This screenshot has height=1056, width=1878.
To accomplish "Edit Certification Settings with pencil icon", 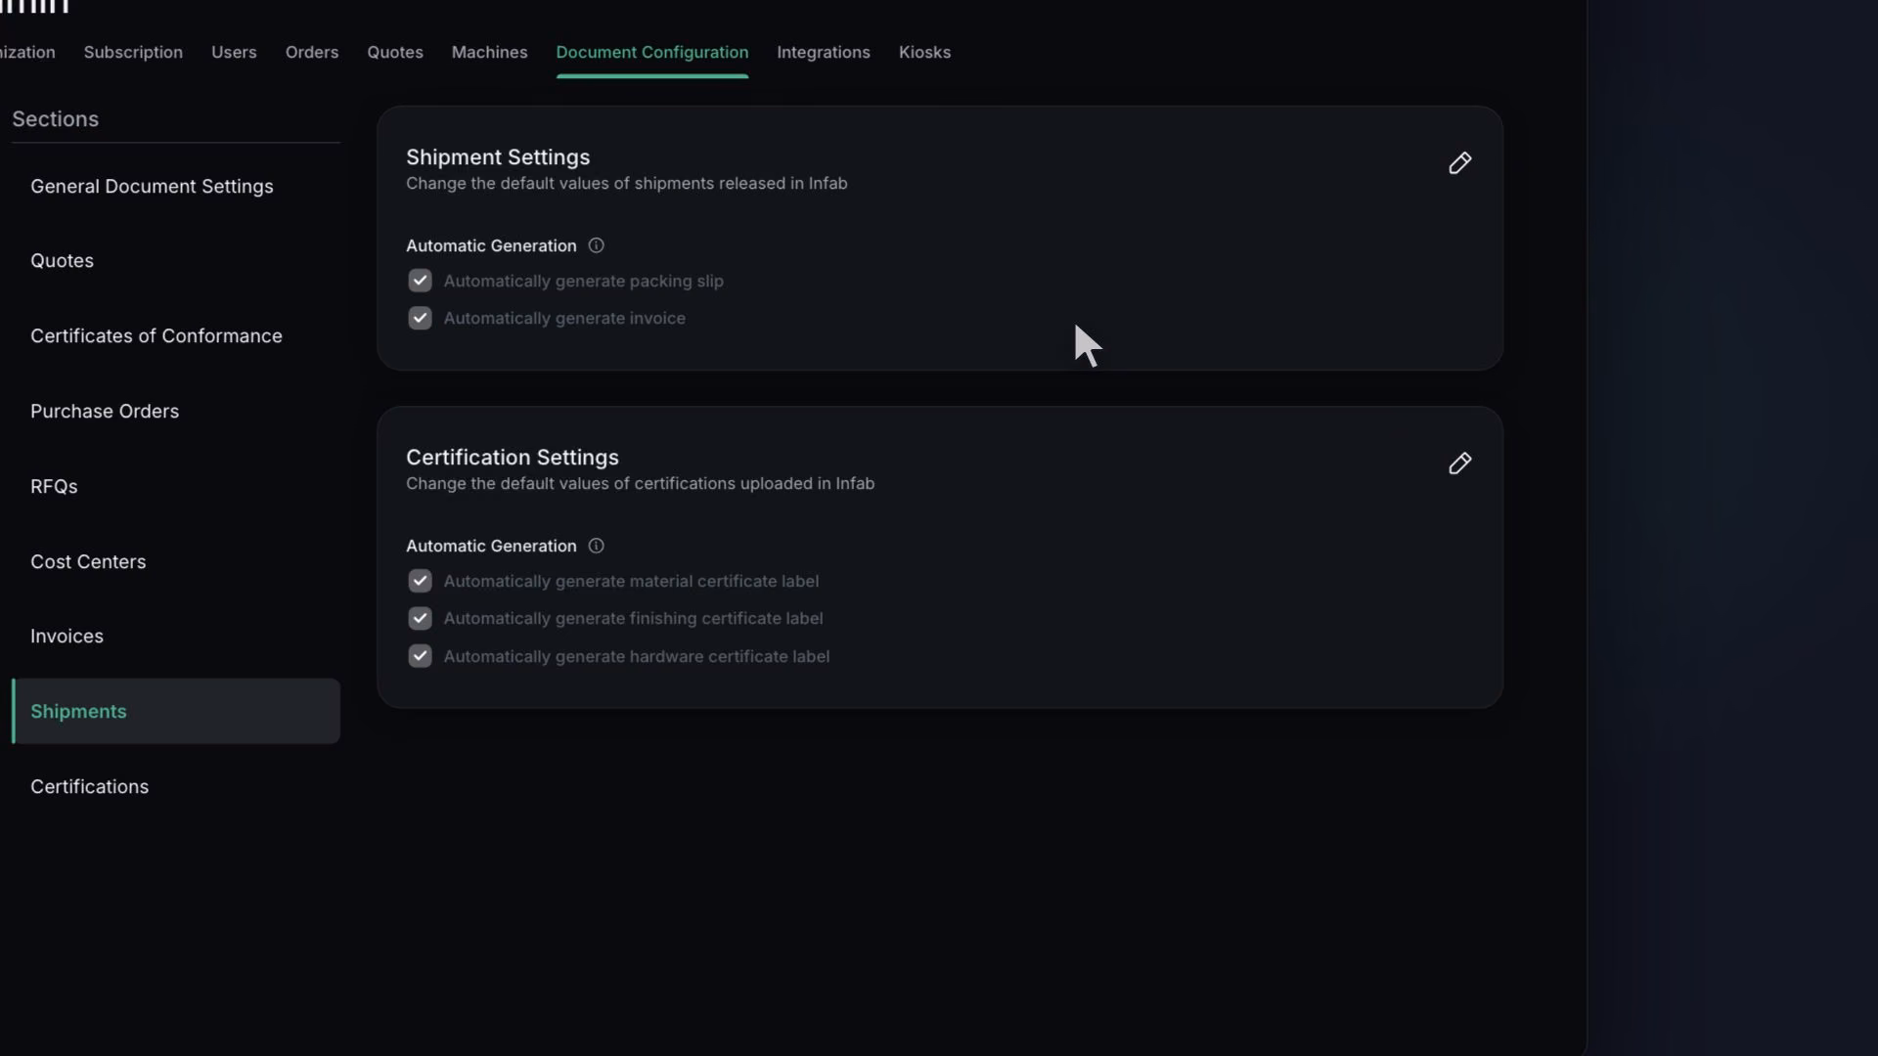I will (1459, 463).
